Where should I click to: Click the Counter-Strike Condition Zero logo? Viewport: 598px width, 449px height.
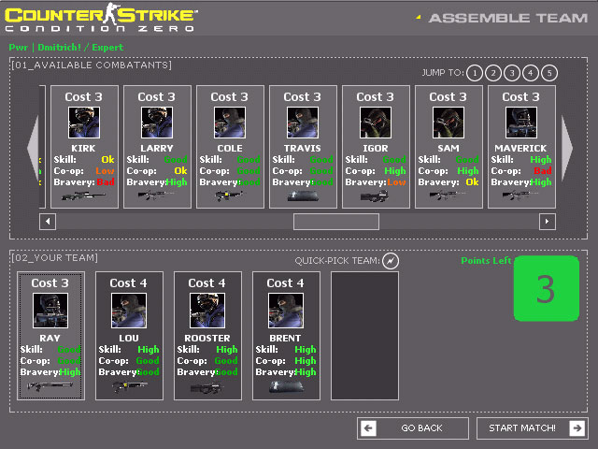(x=101, y=18)
